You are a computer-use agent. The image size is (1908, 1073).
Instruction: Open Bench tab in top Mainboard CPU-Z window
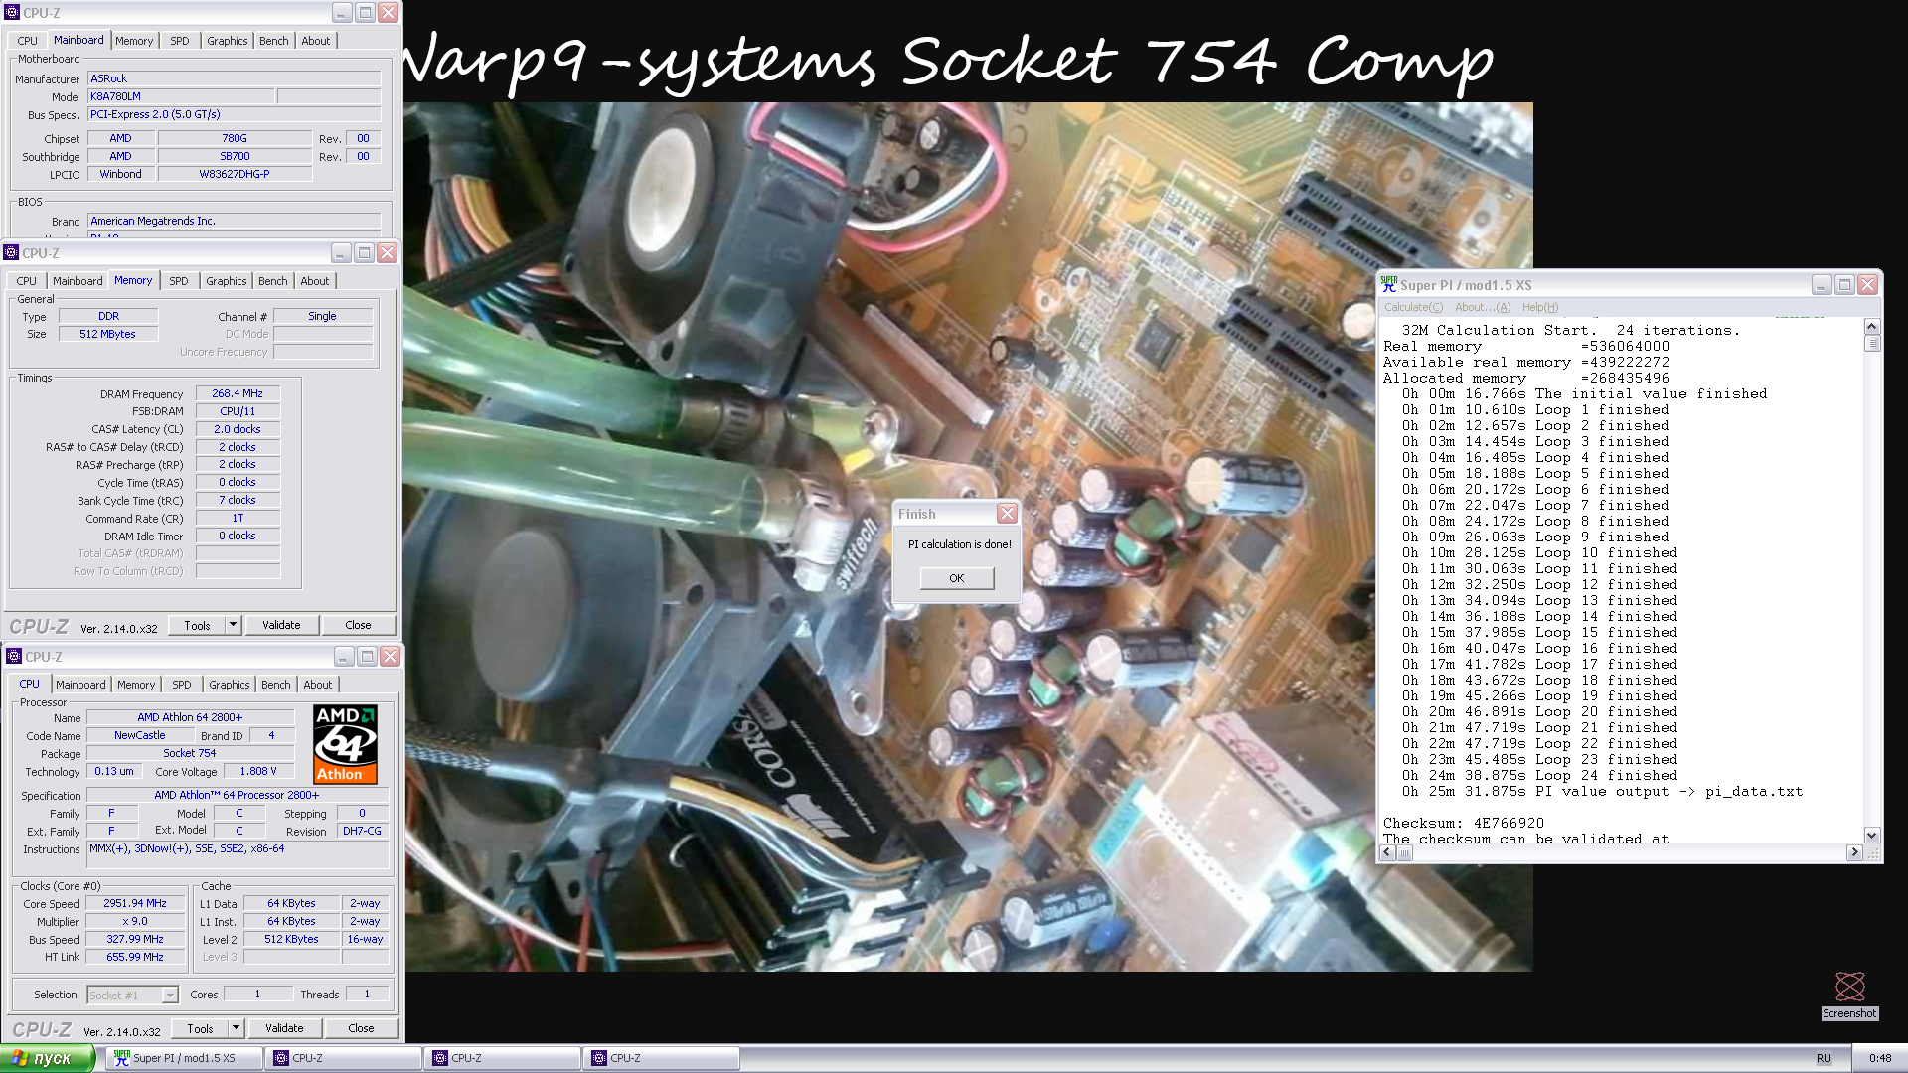274,41
